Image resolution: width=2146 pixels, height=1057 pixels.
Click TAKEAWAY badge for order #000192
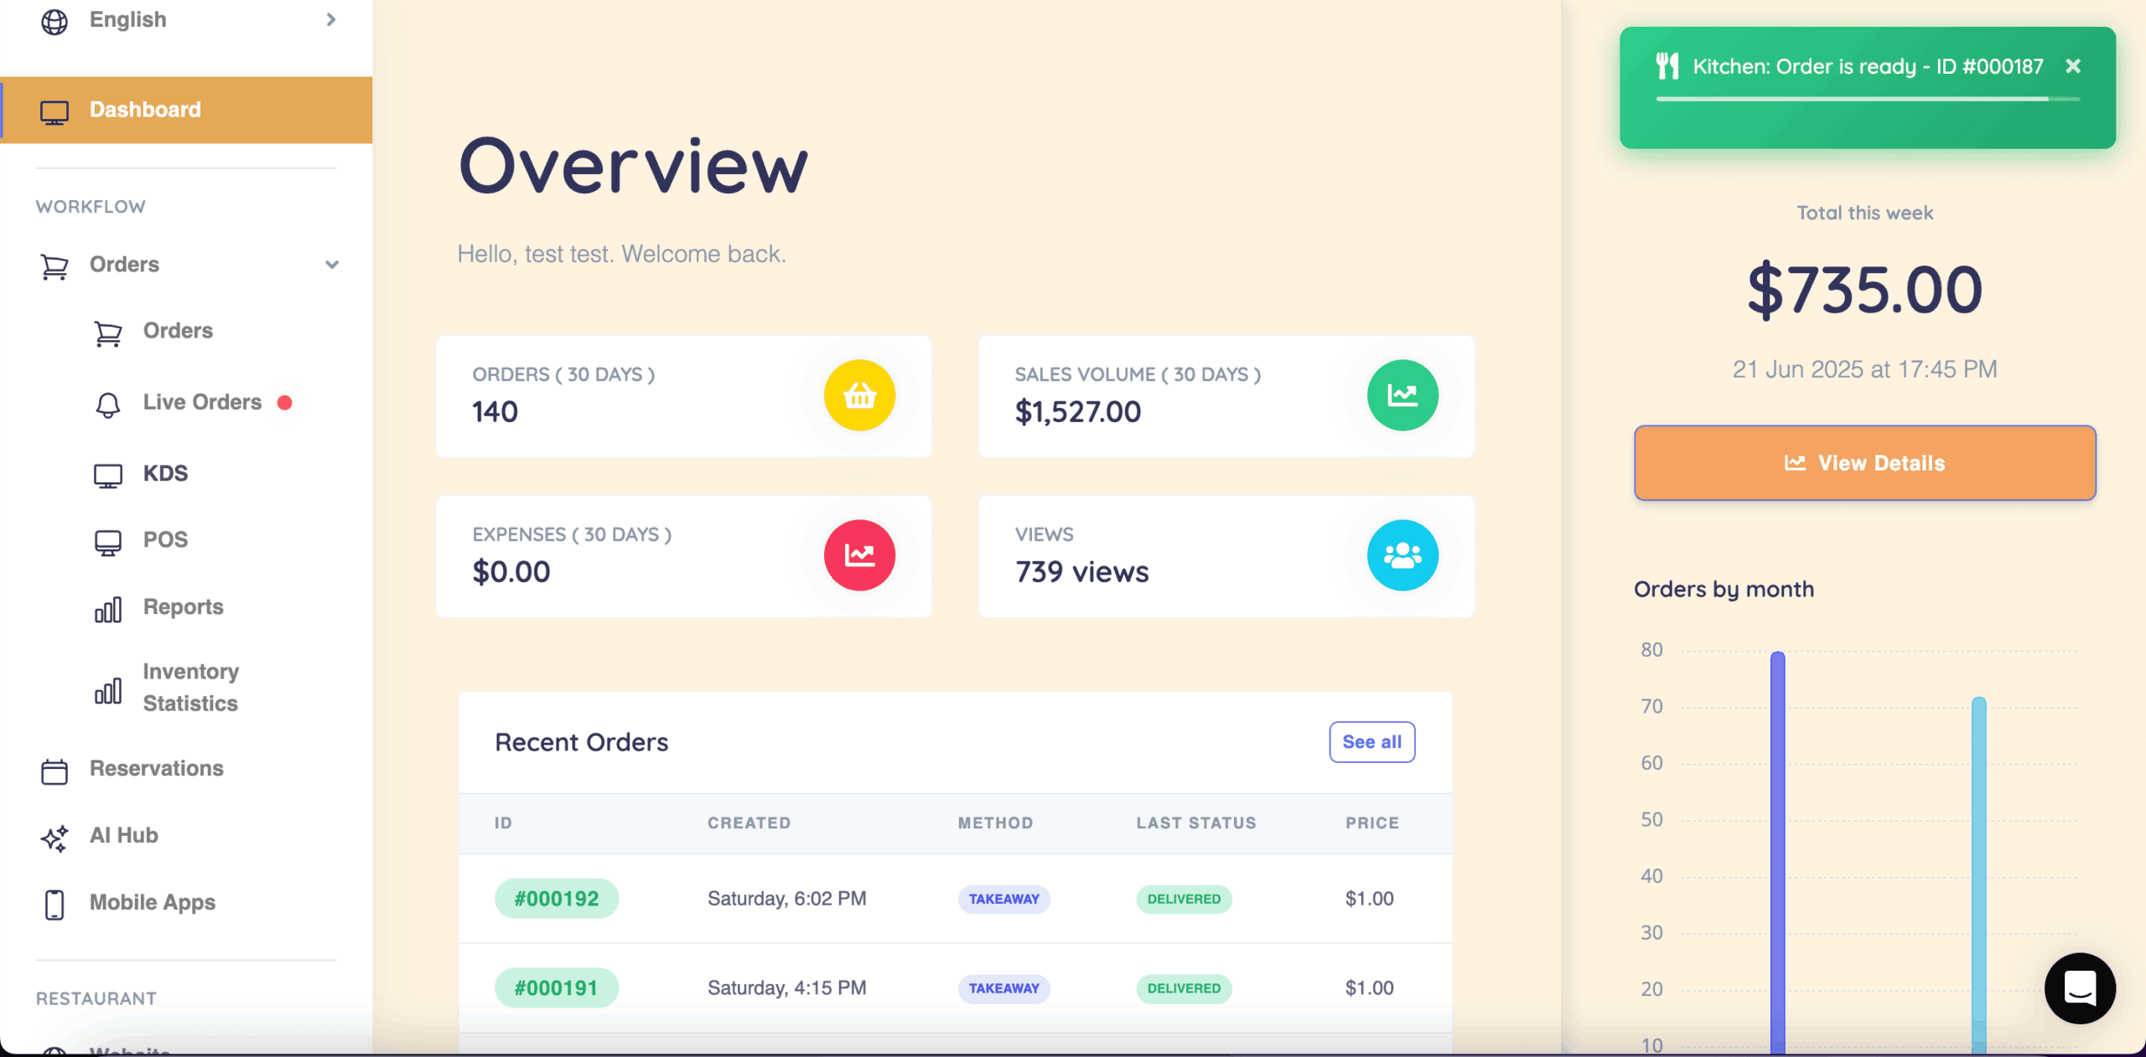click(x=1003, y=899)
